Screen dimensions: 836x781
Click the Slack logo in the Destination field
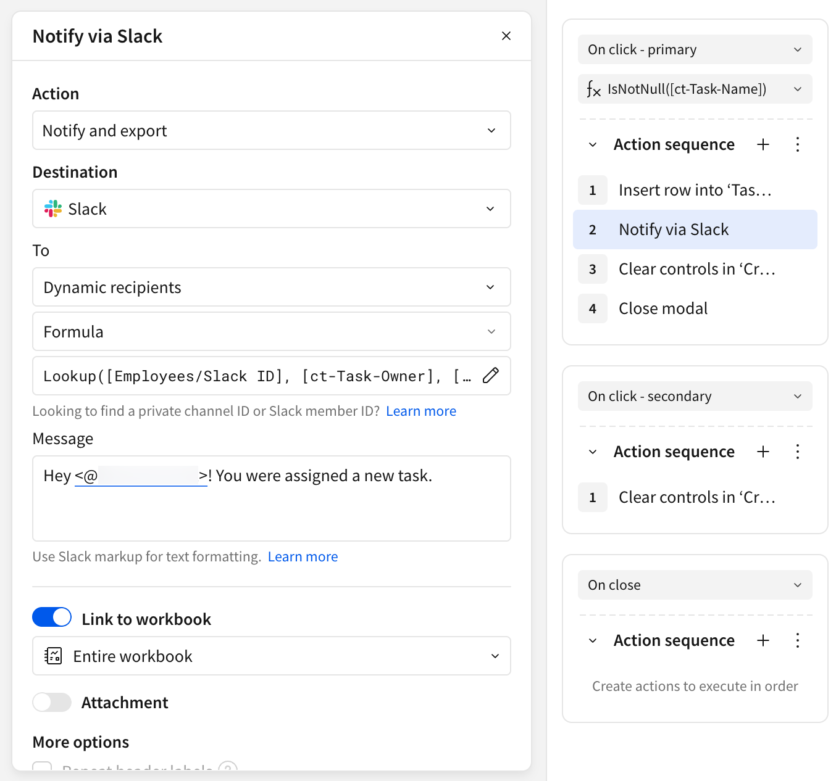coord(53,209)
